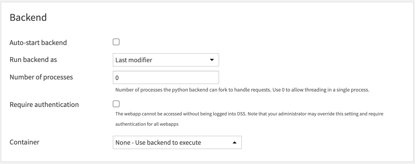Screen dimensions: 415x164
Task: Click the Run backend as label
Action: click(x=33, y=59)
